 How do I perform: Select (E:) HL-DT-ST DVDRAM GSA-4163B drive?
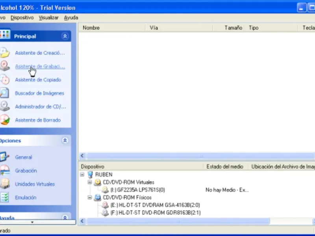(155, 205)
